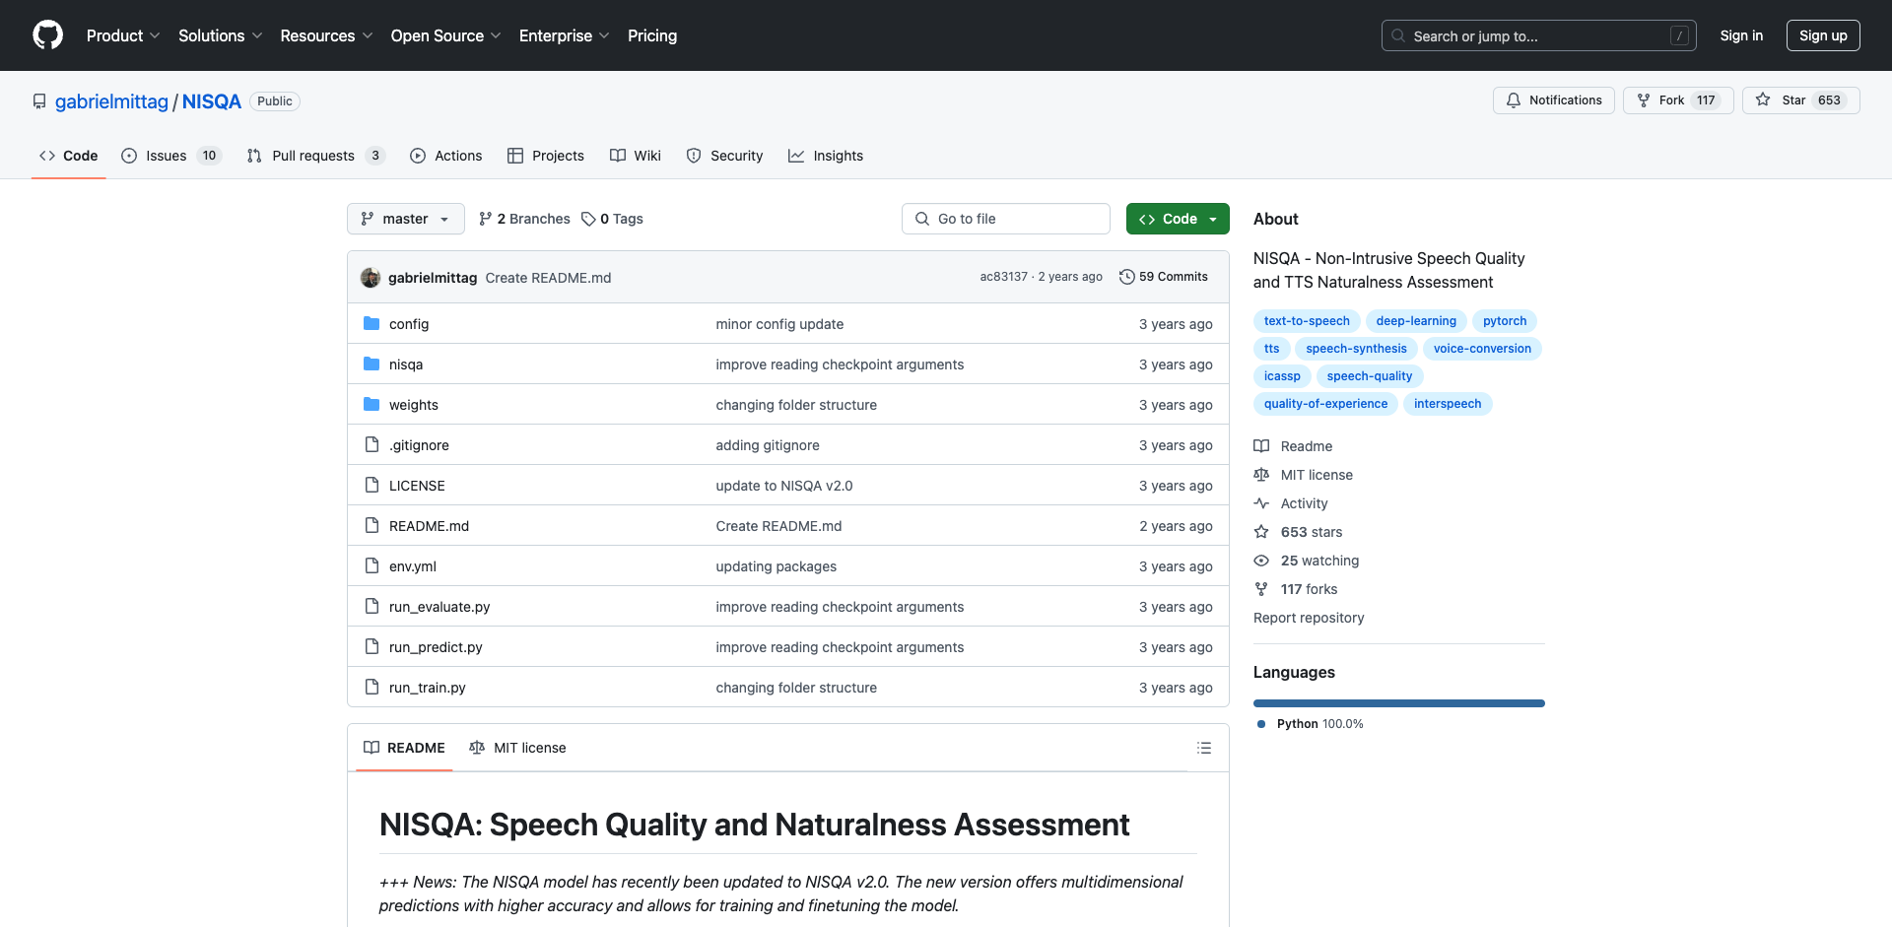
Task: Focus the Search or jump to field
Action: pos(1539,35)
